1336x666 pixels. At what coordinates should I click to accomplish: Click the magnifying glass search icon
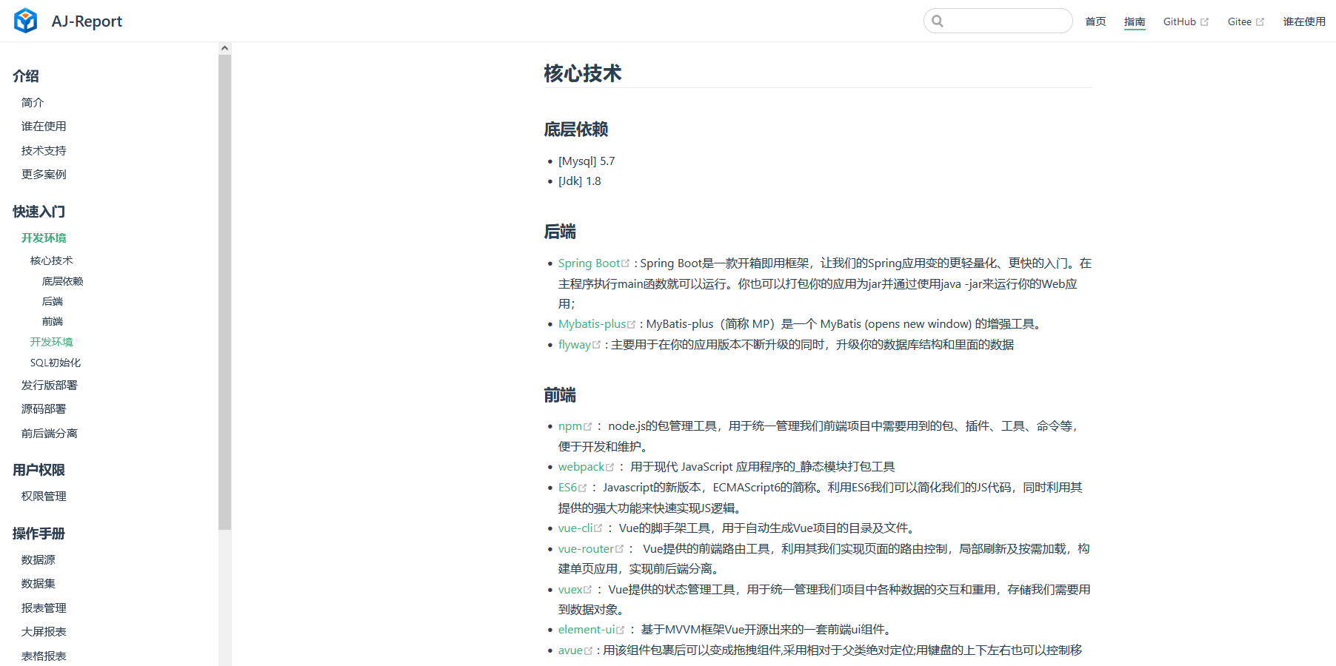[x=938, y=21]
